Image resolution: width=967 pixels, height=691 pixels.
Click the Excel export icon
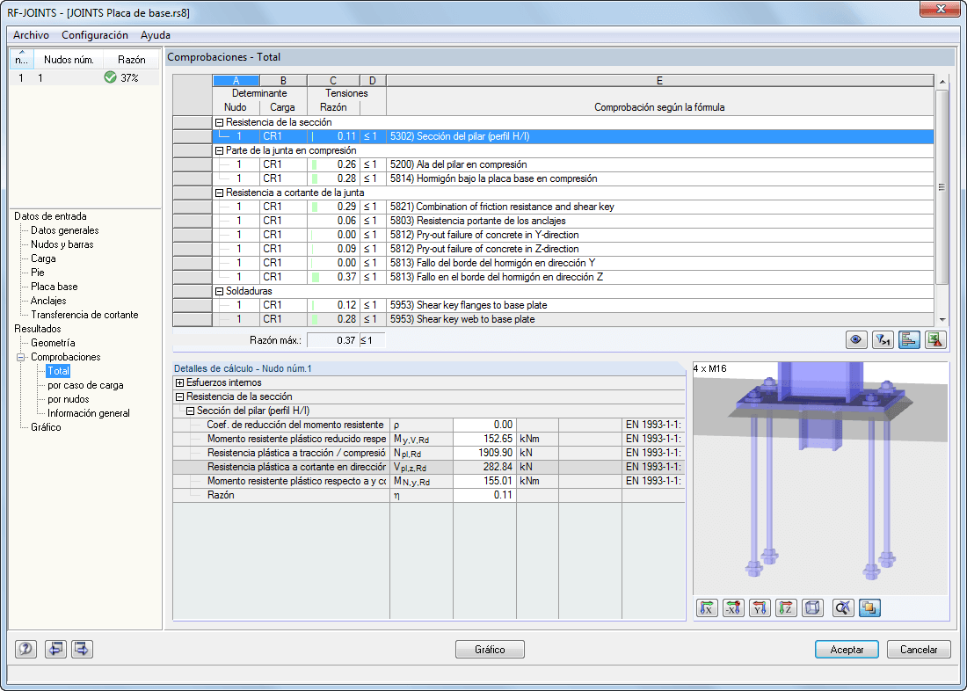coord(935,340)
